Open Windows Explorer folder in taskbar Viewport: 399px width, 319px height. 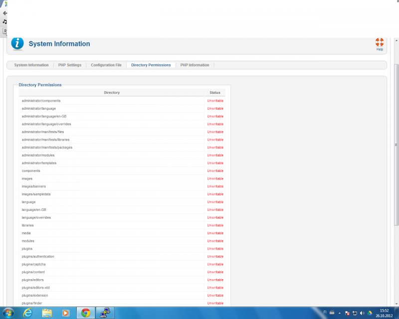[47, 313]
